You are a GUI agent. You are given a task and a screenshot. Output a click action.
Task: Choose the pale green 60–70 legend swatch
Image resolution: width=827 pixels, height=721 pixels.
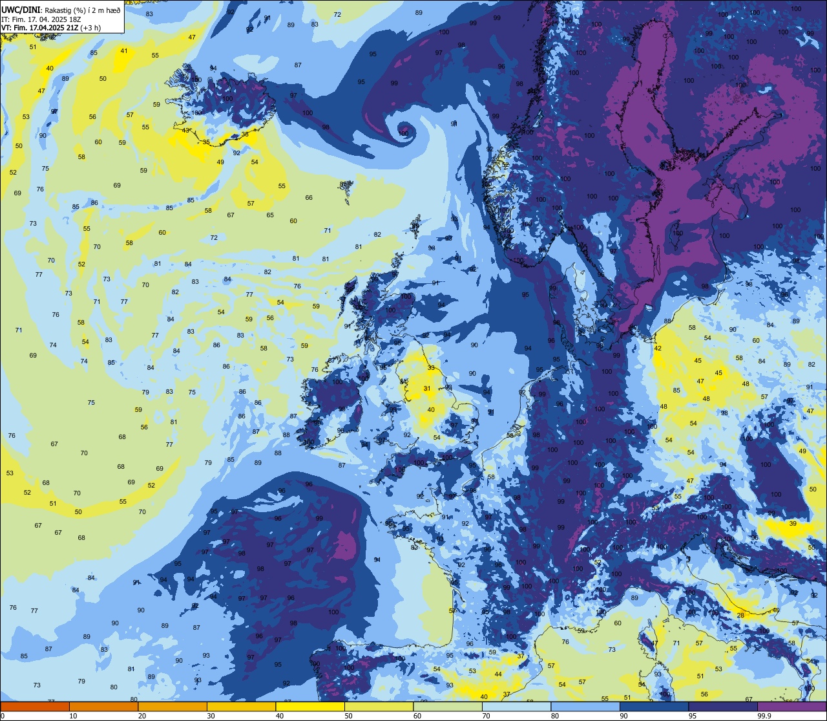click(448, 707)
